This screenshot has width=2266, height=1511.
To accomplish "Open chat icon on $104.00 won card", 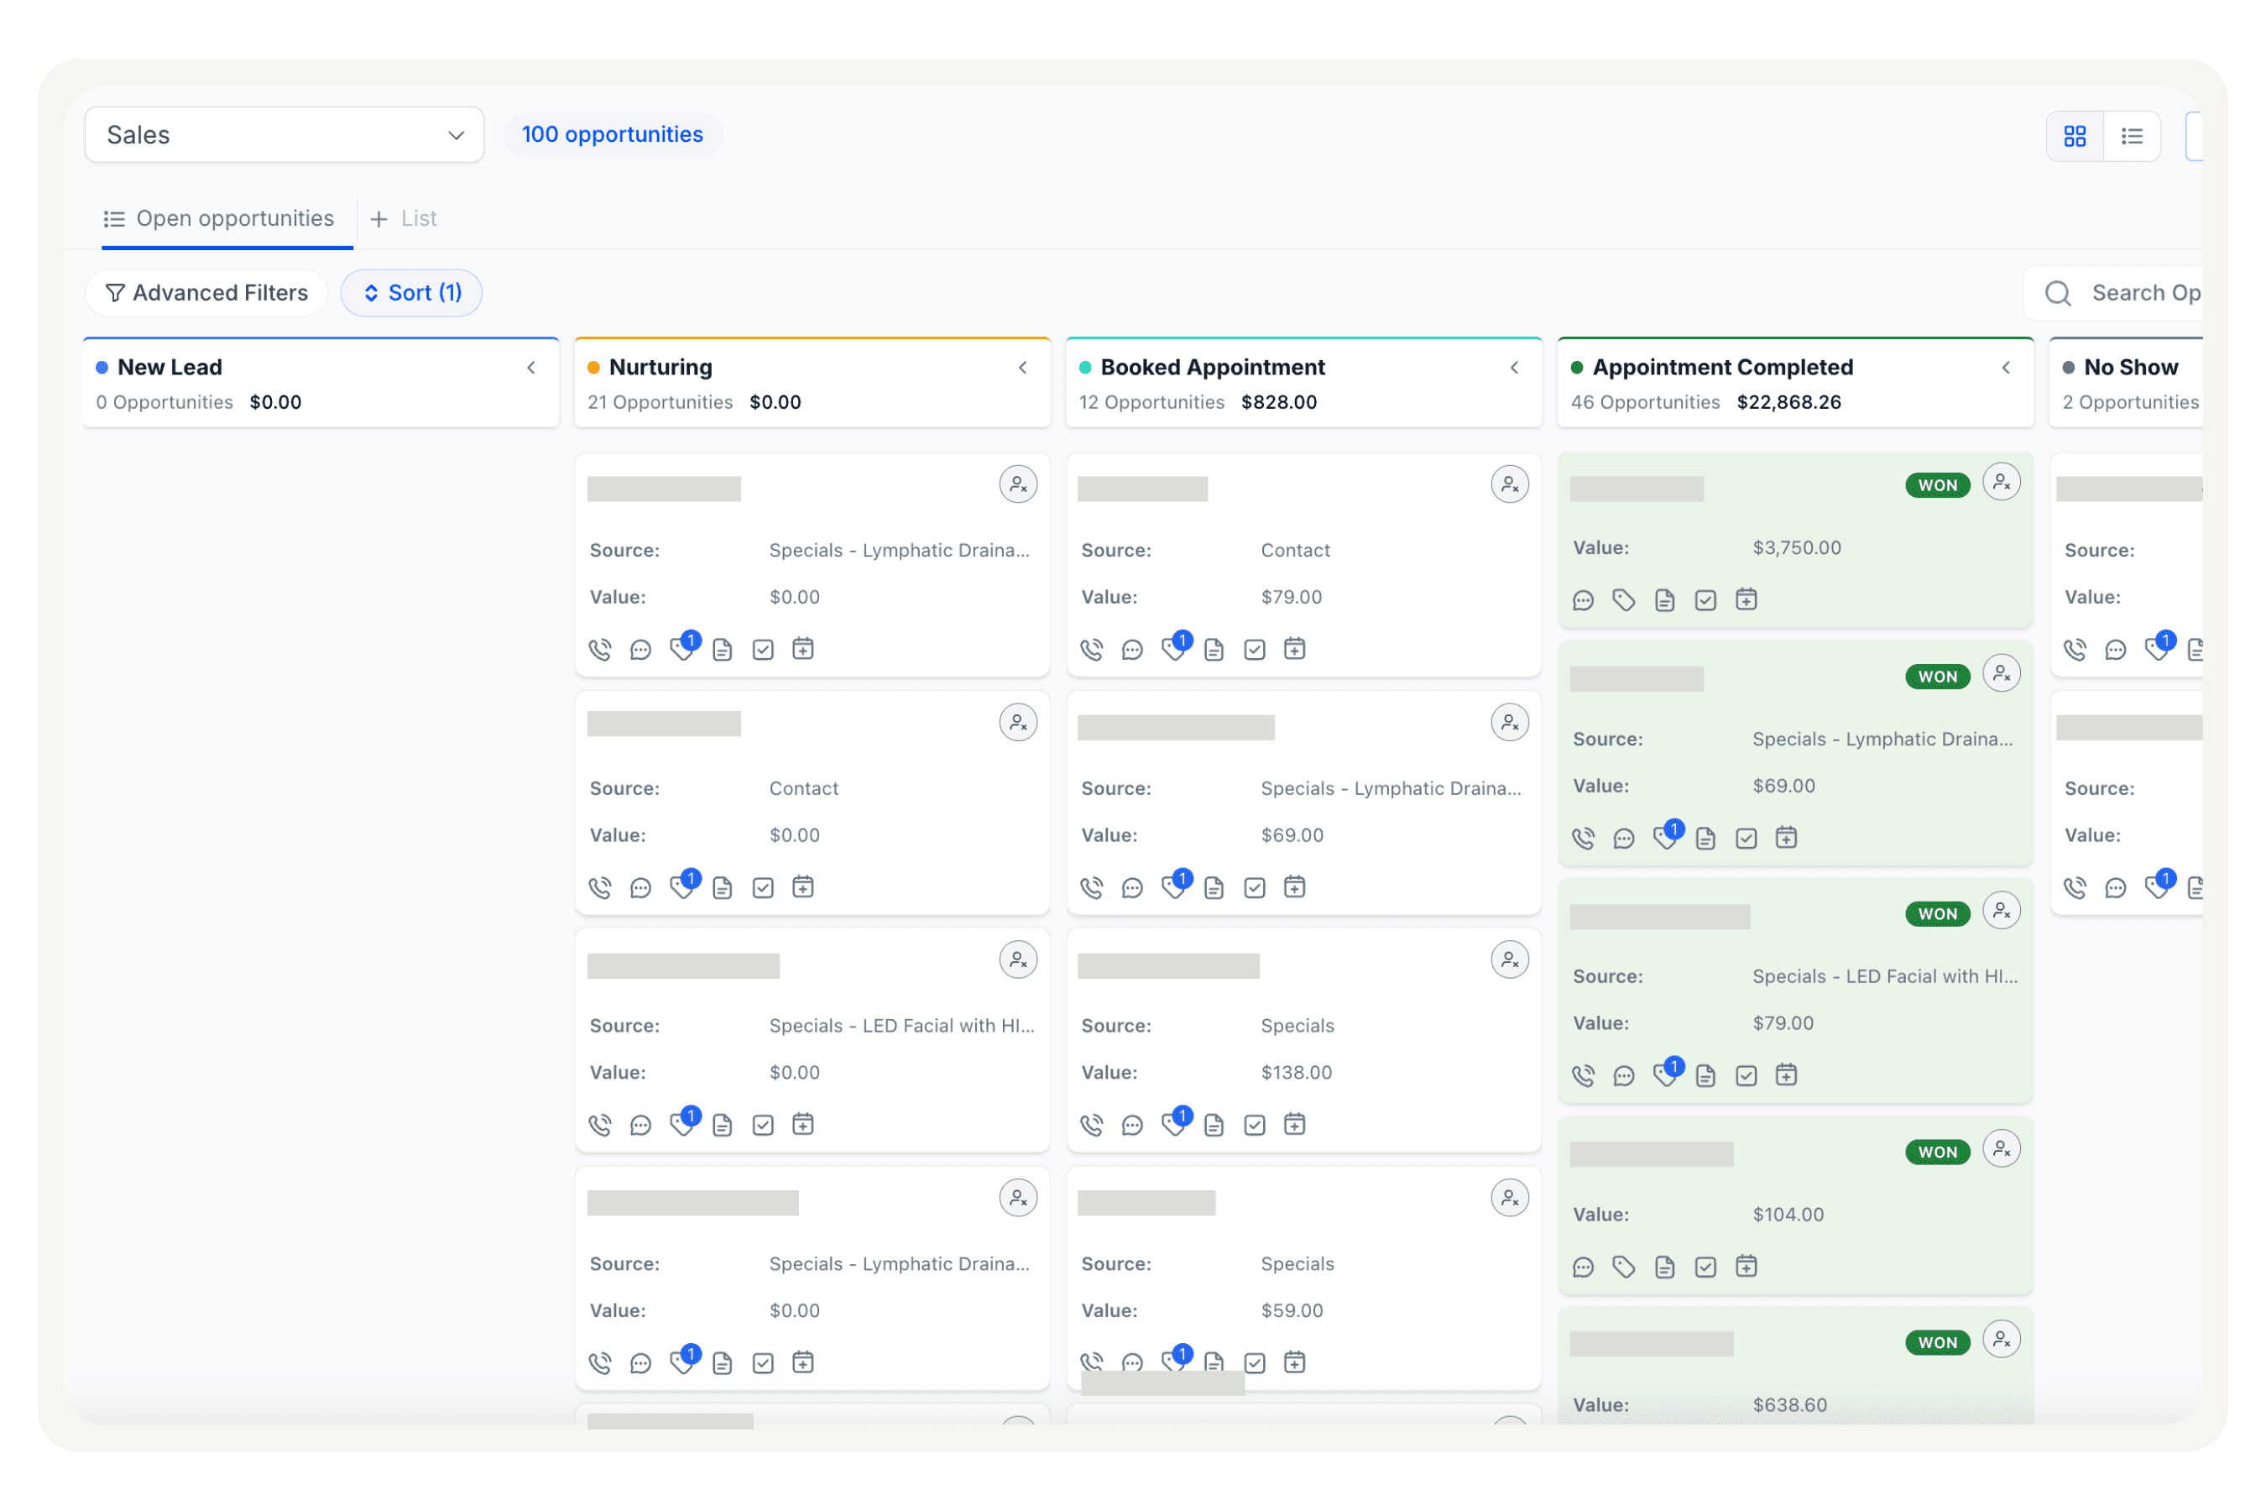I will tap(1583, 1268).
